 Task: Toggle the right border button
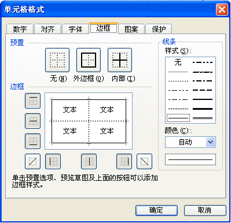pos(124,161)
